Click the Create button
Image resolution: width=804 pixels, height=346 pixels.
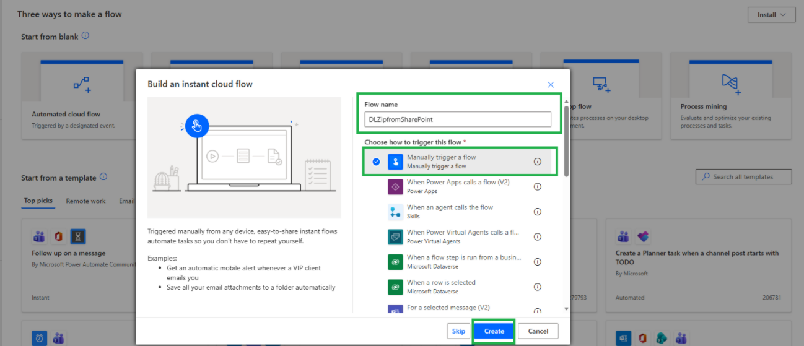point(494,331)
